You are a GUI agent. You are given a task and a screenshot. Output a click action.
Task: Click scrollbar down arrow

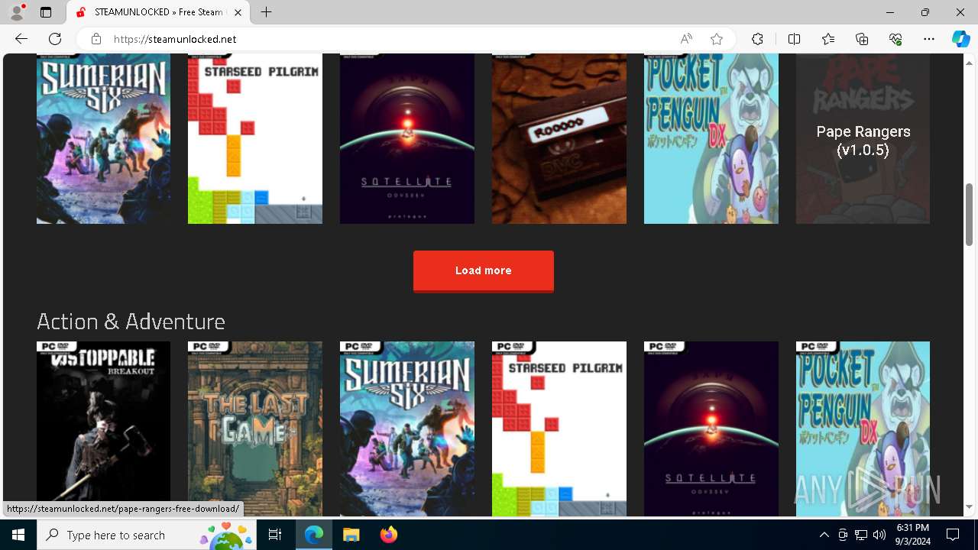[969, 507]
